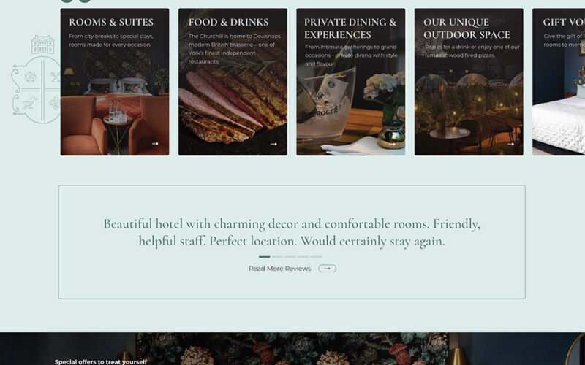Click the hotel crest emblem graphic

tap(36, 90)
